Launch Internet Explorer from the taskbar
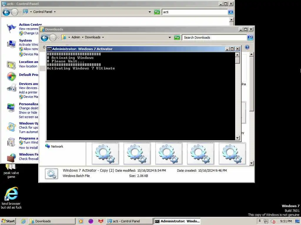Viewport: 301px width, 225px height. tap(24, 221)
